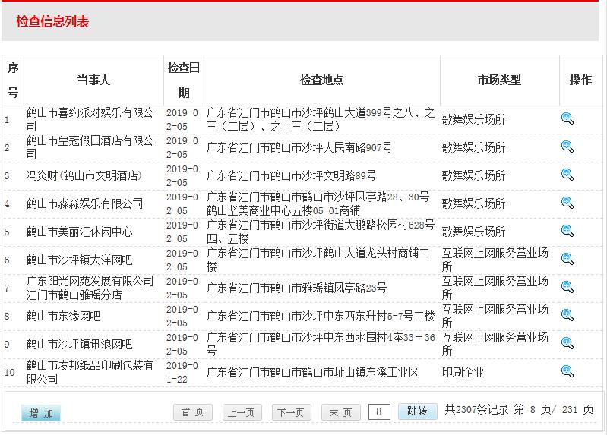Go to previous page 上一页
The height and width of the screenshot is (435, 607).
[242, 412]
